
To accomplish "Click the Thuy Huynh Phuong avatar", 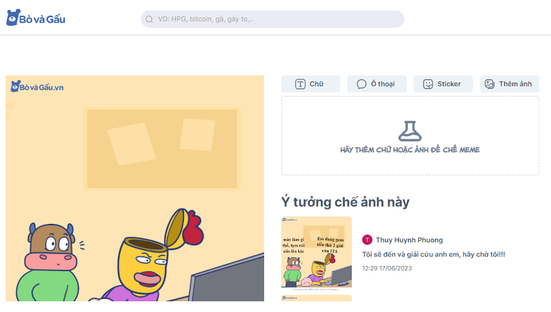I will (367, 240).
